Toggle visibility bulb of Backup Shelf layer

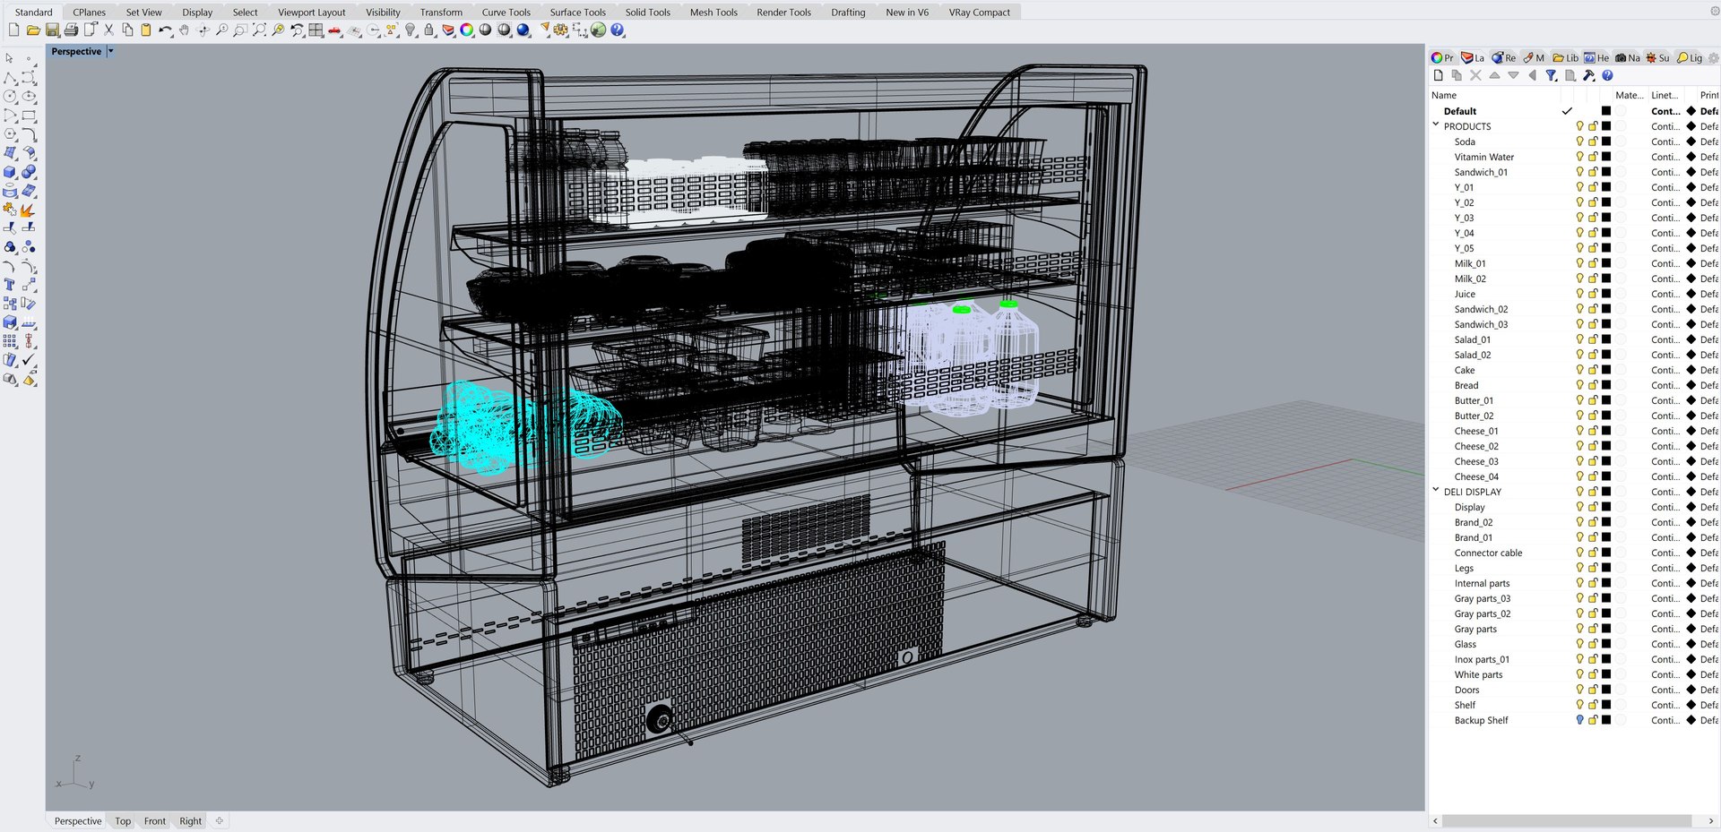point(1579,720)
